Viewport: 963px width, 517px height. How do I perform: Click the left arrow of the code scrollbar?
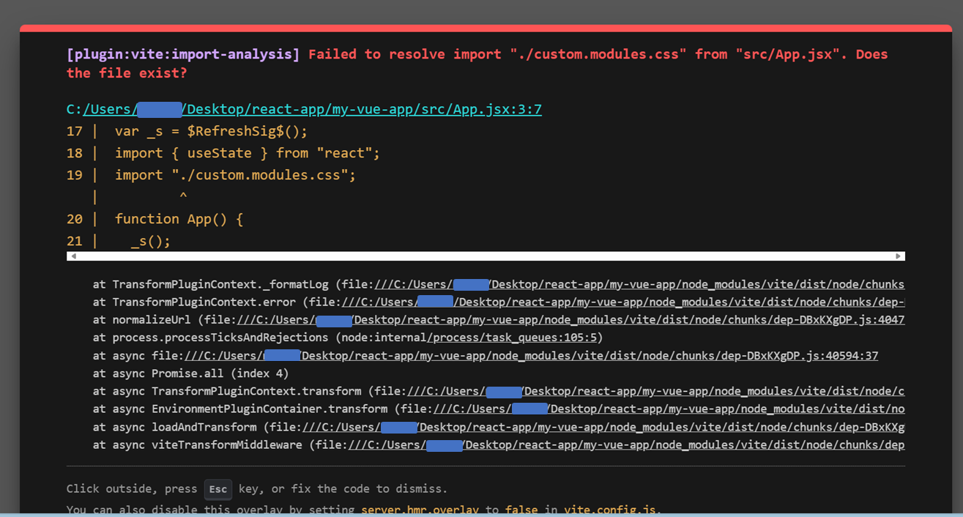point(72,256)
